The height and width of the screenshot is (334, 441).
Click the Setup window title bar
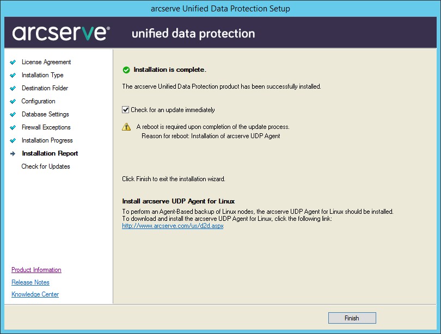pos(220,8)
